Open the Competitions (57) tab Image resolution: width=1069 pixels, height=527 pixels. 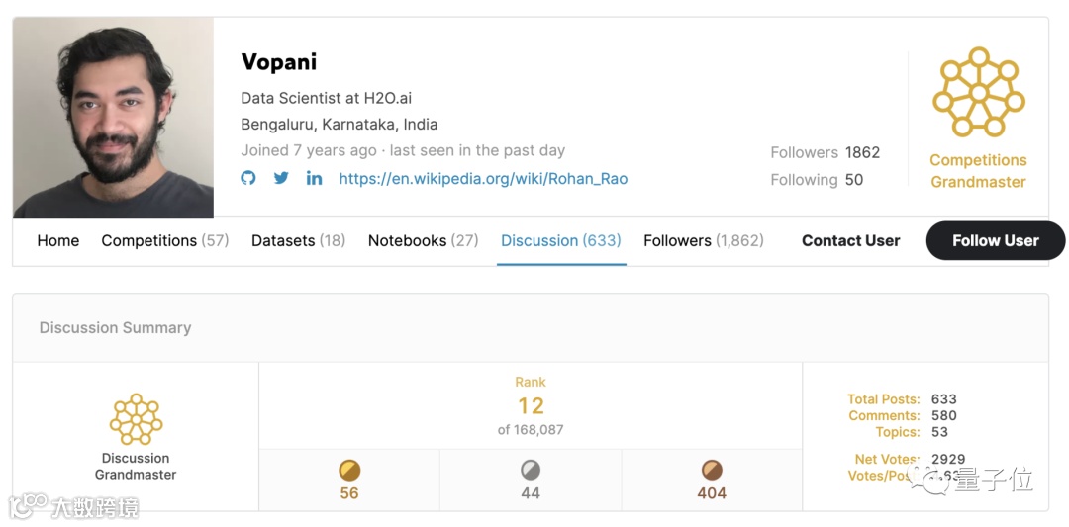[164, 240]
